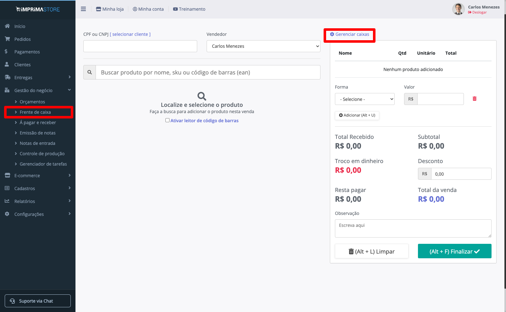Open Treinamento in top bar
Viewport: 506px width, 312px height.
(189, 9)
